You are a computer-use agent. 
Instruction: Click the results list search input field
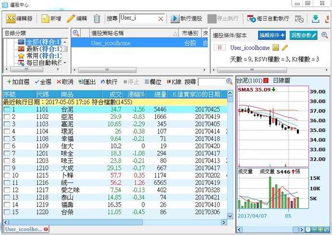click(x=211, y=82)
